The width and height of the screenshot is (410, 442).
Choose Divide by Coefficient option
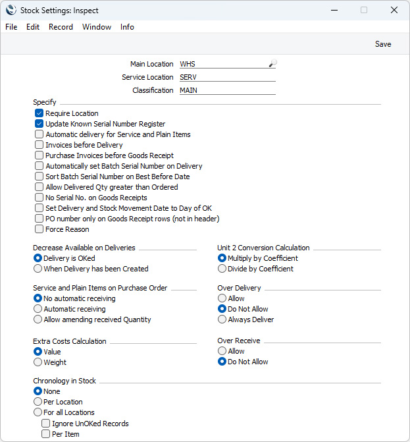[x=222, y=269]
